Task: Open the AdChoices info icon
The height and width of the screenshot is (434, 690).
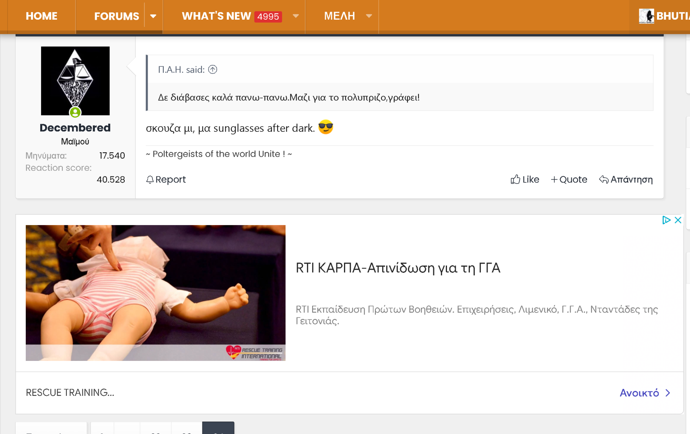Action: pyautogui.click(x=666, y=220)
